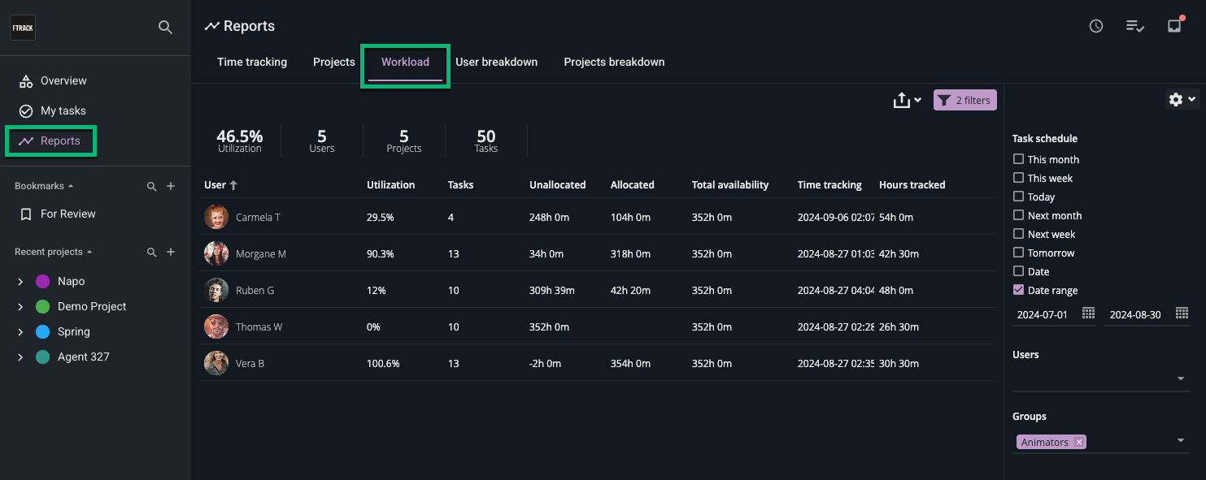Switch to the User breakdown tab

click(x=496, y=63)
